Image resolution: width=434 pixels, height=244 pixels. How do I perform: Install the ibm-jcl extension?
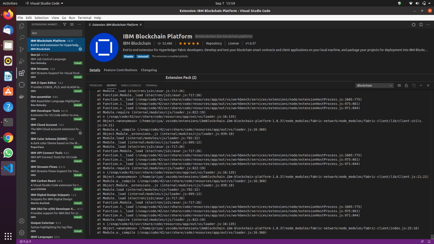(78, 63)
